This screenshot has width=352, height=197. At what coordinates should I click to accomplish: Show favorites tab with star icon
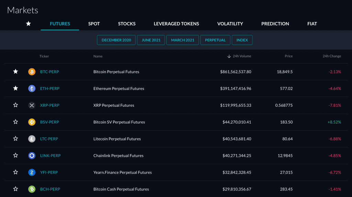tap(29, 24)
